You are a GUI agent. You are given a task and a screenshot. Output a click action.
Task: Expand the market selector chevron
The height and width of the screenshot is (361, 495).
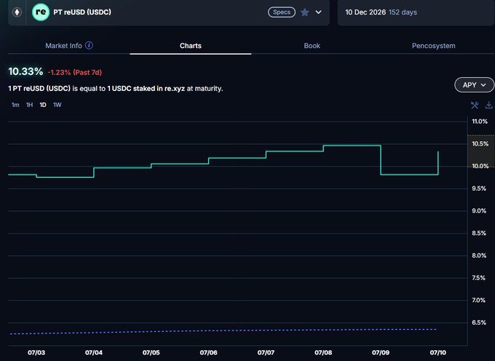click(319, 12)
